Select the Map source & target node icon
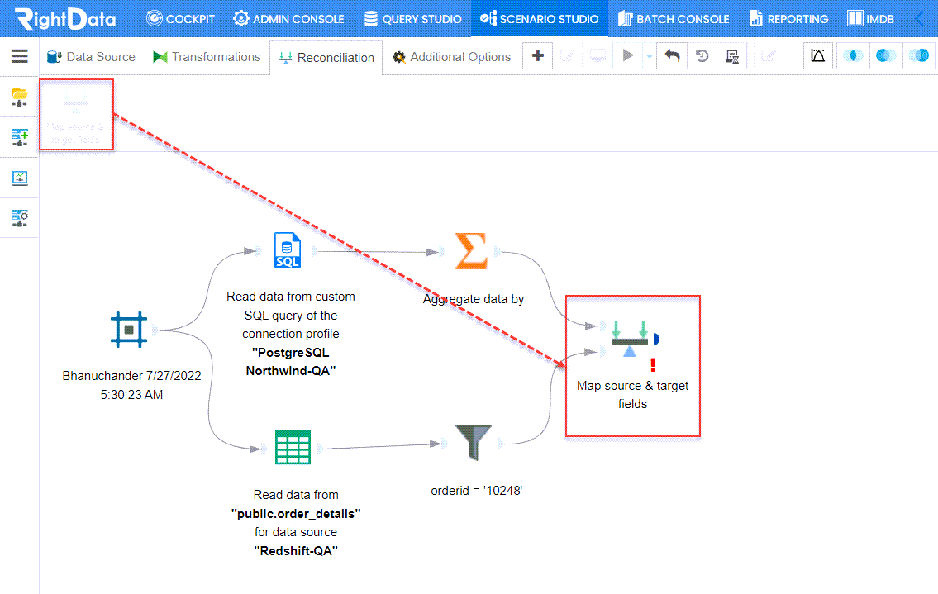Screen dimensions: 938x594 [629, 339]
